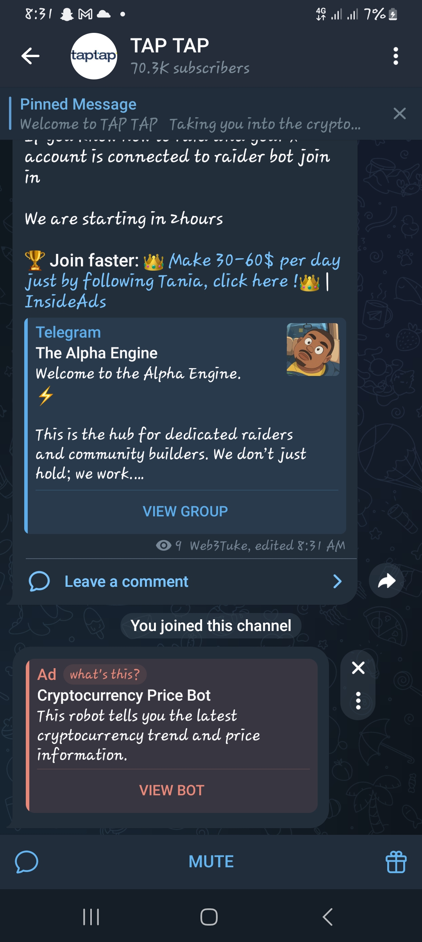The height and width of the screenshot is (942, 422).
Task: Tap the views eye icon
Action: click(x=163, y=545)
